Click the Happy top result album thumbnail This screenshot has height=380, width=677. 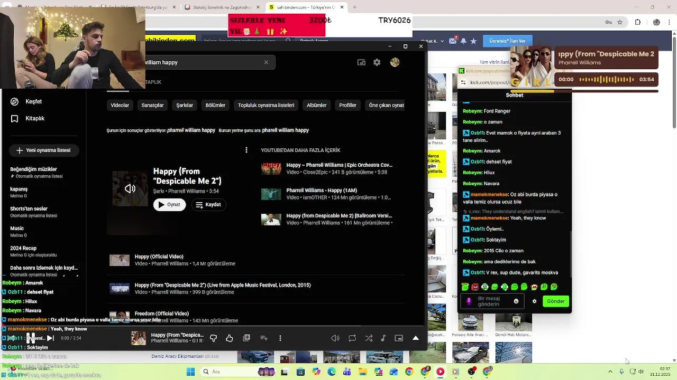[x=130, y=188]
